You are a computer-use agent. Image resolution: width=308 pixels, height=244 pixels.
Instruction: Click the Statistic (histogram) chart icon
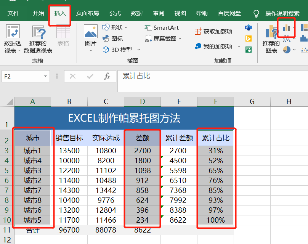pyautogui.click(x=304, y=38)
